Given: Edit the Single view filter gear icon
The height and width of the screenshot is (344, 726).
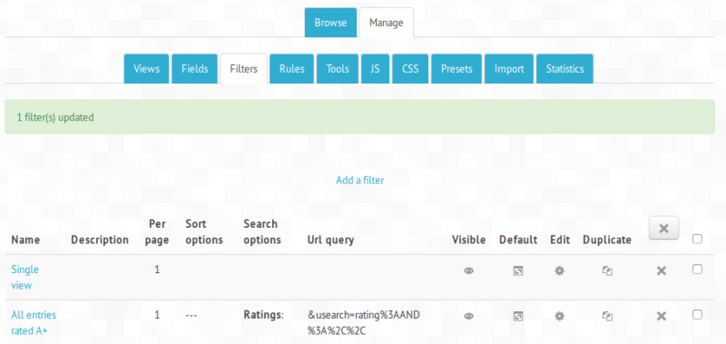Looking at the screenshot, I should point(559,270).
